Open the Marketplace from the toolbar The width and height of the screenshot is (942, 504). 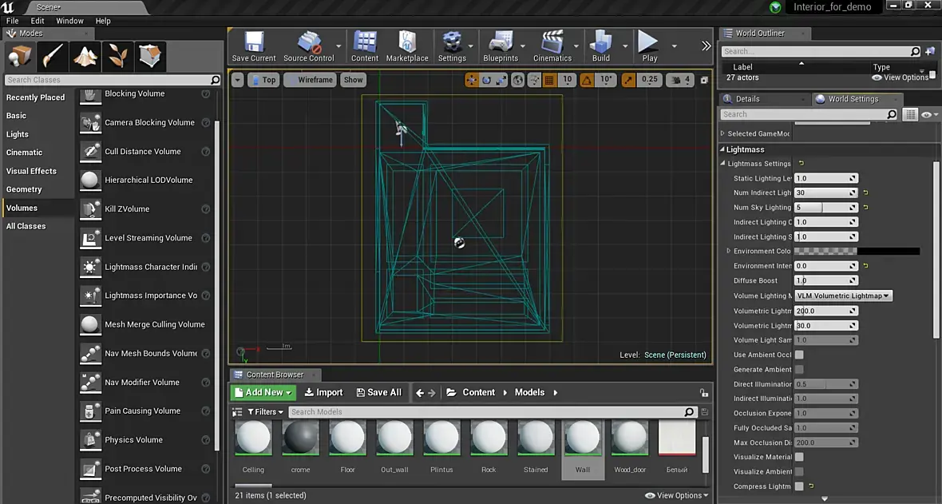pos(407,46)
